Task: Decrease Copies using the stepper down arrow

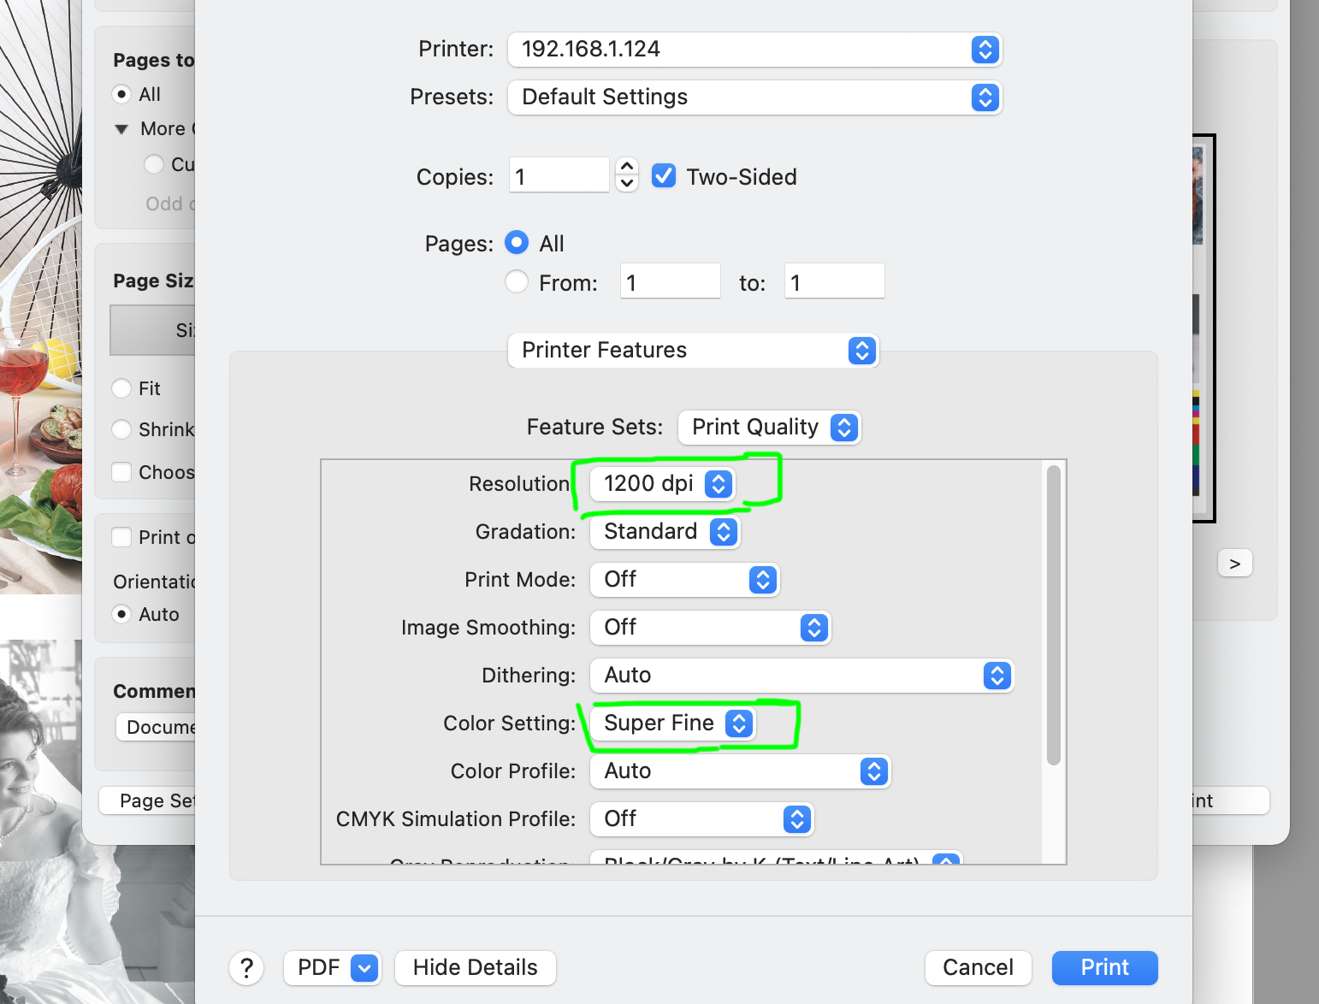Action: 626,183
